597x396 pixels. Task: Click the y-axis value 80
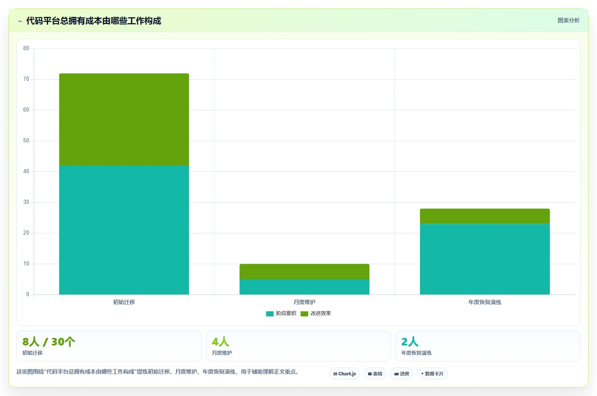26,48
